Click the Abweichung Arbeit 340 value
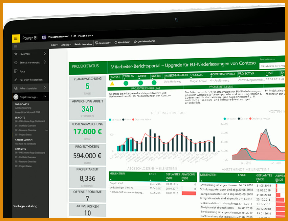 (87, 109)
